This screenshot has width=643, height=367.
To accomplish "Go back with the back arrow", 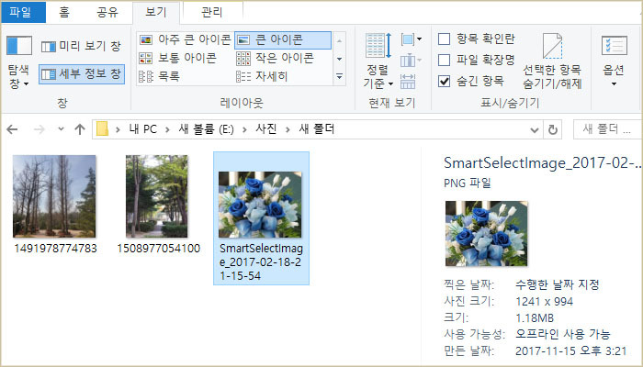I will click(12, 130).
